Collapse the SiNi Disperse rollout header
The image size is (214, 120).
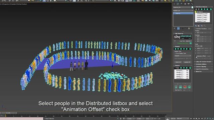(x=183, y=33)
